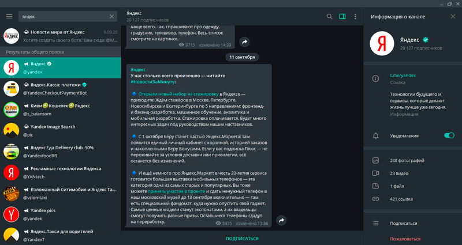Open Взломанный Ситимобил и Яндекс channel
The image size is (462, 245).
(61, 193)
